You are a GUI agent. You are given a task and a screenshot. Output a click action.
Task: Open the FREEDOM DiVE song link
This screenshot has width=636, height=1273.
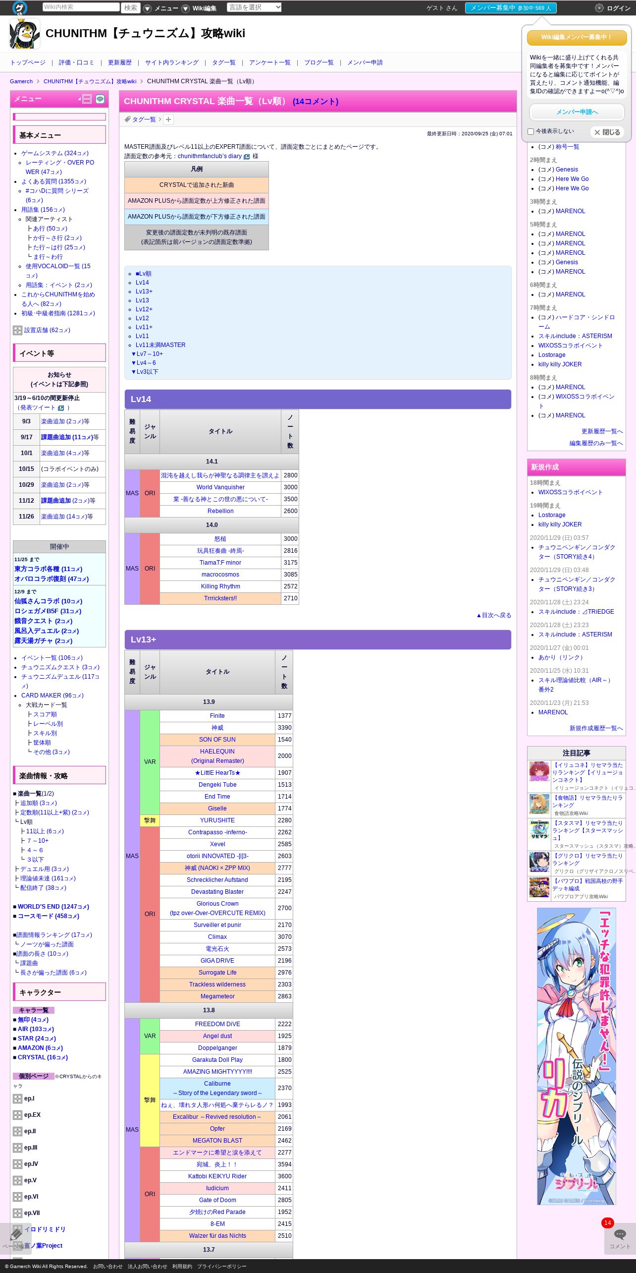[217, 1024]
